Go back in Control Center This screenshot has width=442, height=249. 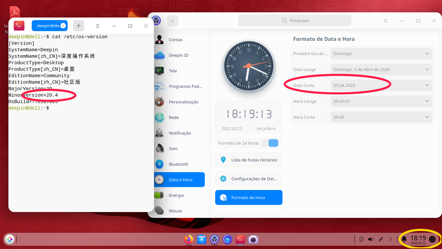(172, 21)
